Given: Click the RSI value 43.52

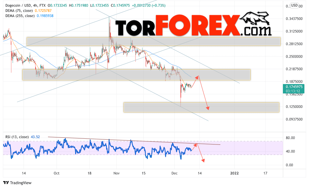Looking at the screenshot, I should (35, 137).
